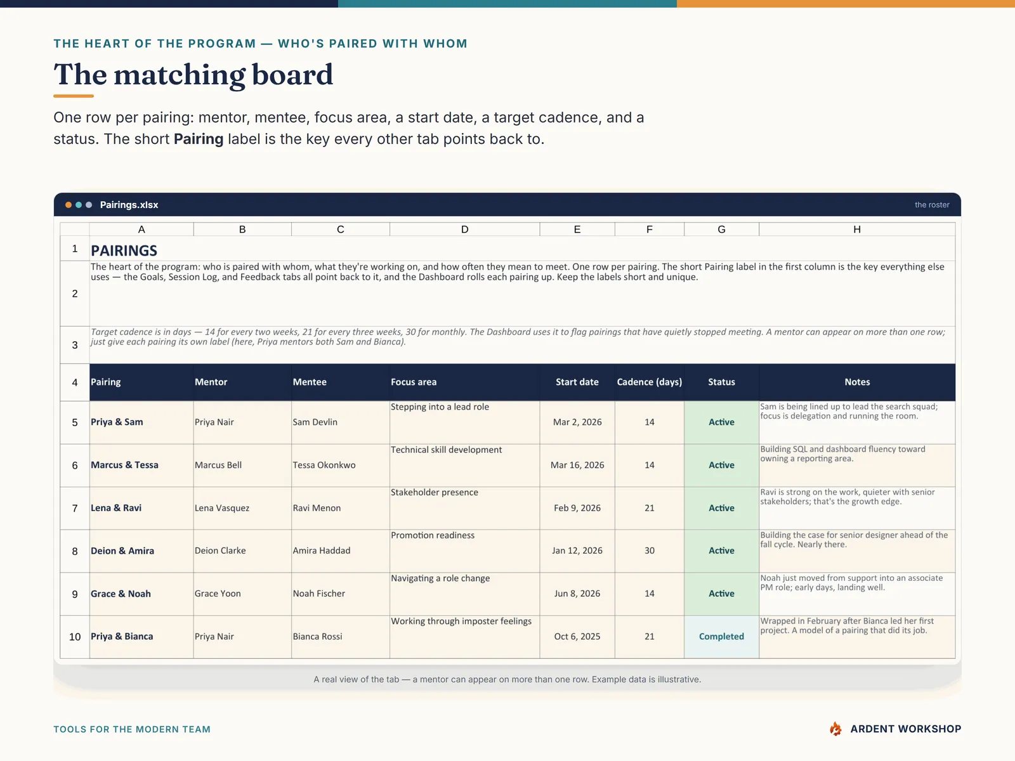Viewport: 1015px width, 761px height.
Task: Click 'Stepping into a lead role' cell
Action: pos(465,422)
